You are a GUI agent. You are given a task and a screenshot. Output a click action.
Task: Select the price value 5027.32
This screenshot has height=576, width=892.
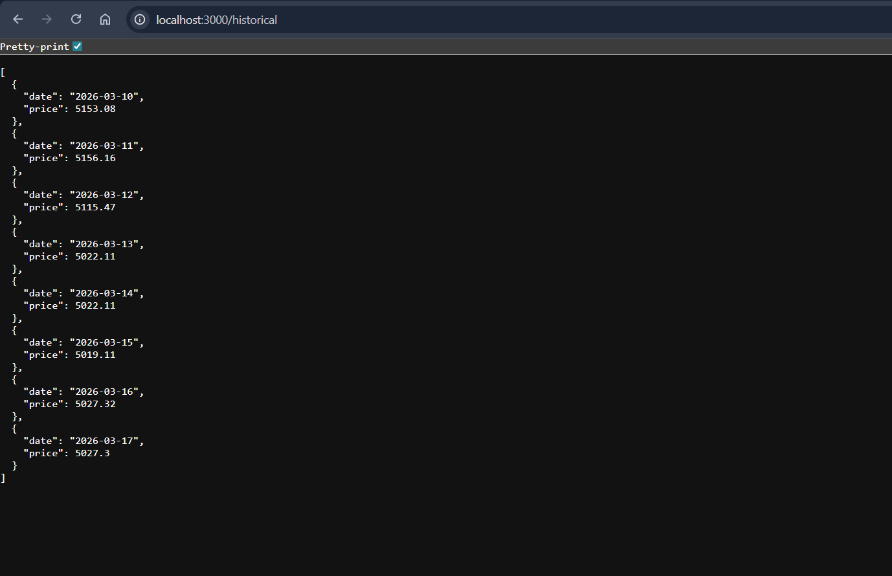click(95, 404)
